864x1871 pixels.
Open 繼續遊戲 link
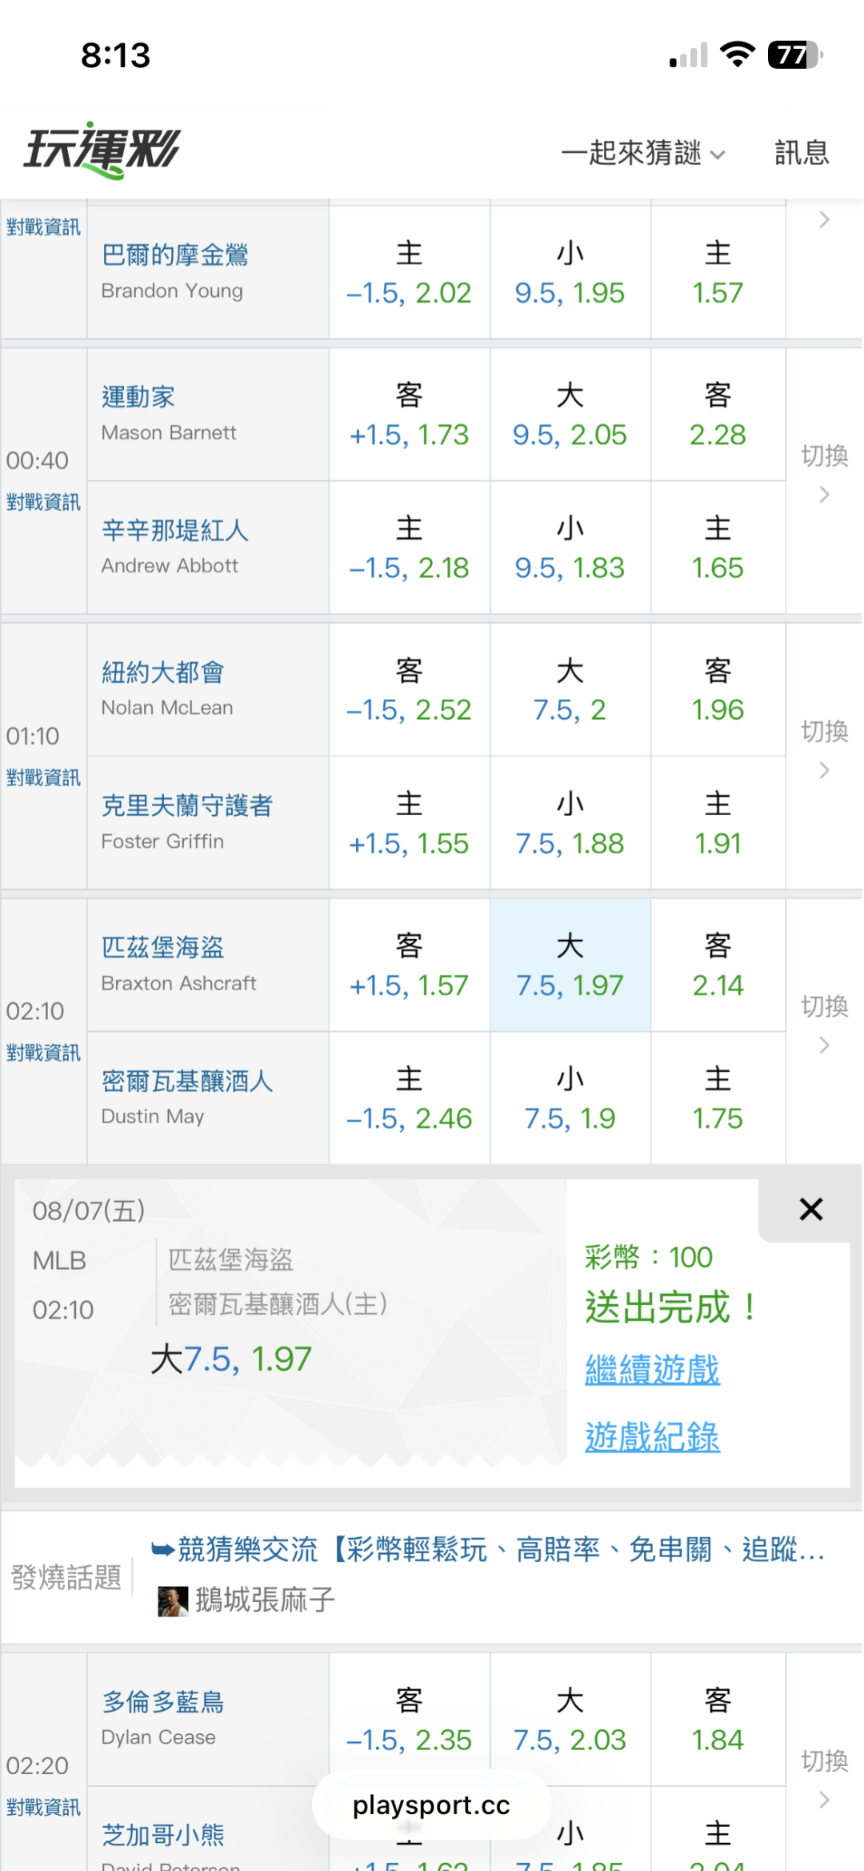[x=652, y=1370]
